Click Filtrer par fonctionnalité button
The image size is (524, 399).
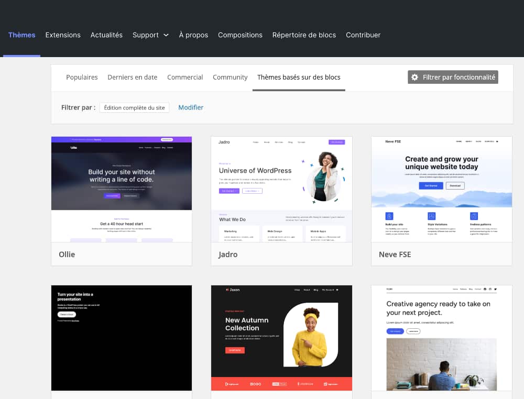click(453, 77)
